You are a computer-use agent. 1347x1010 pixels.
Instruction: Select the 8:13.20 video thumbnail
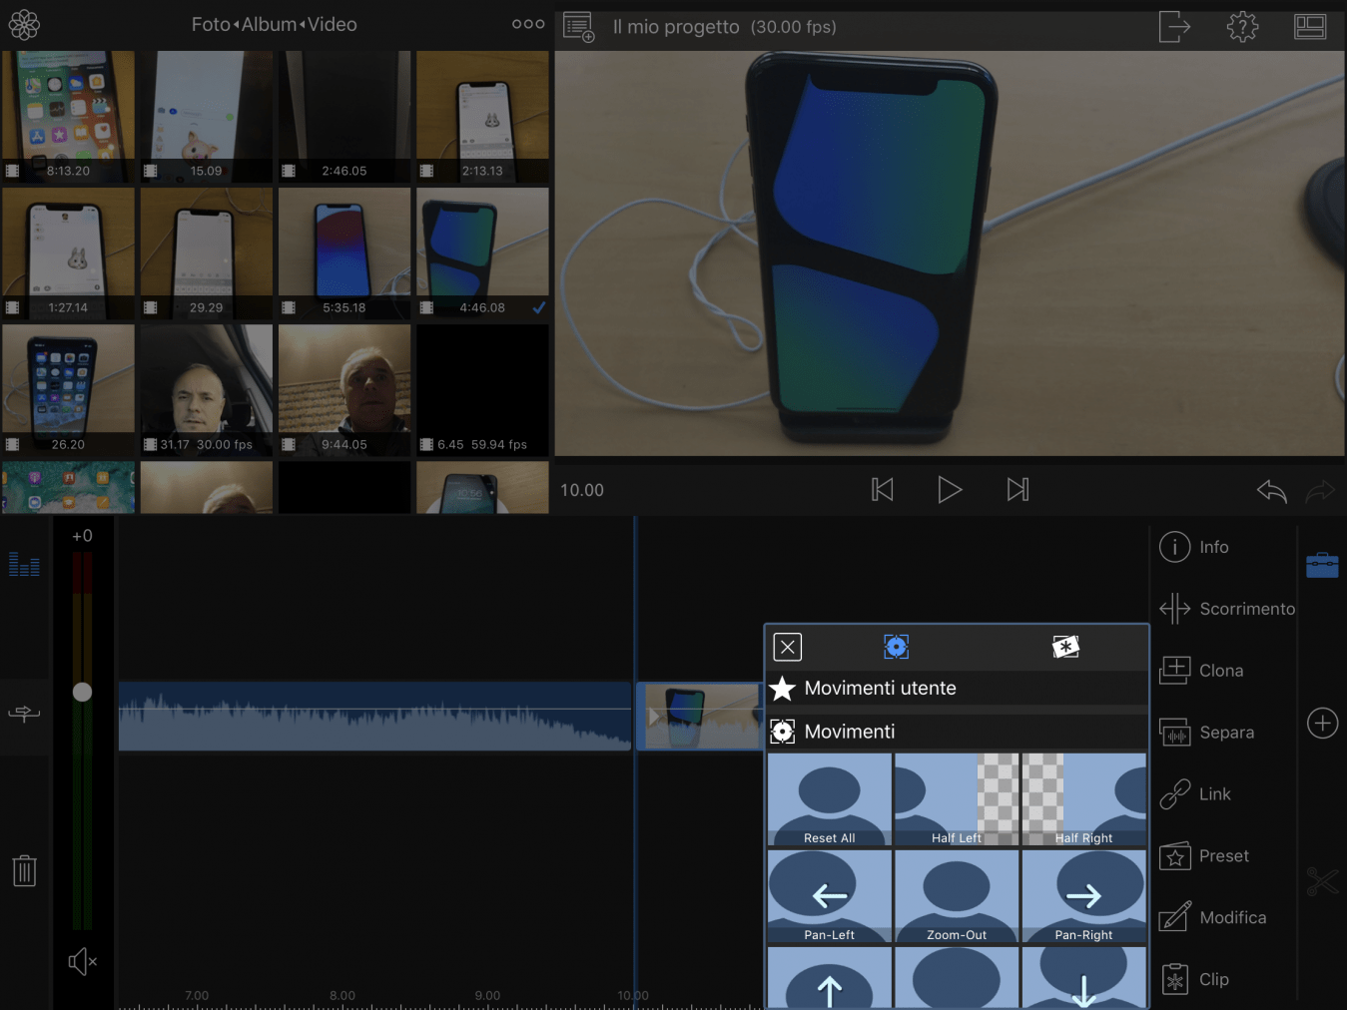68,116
